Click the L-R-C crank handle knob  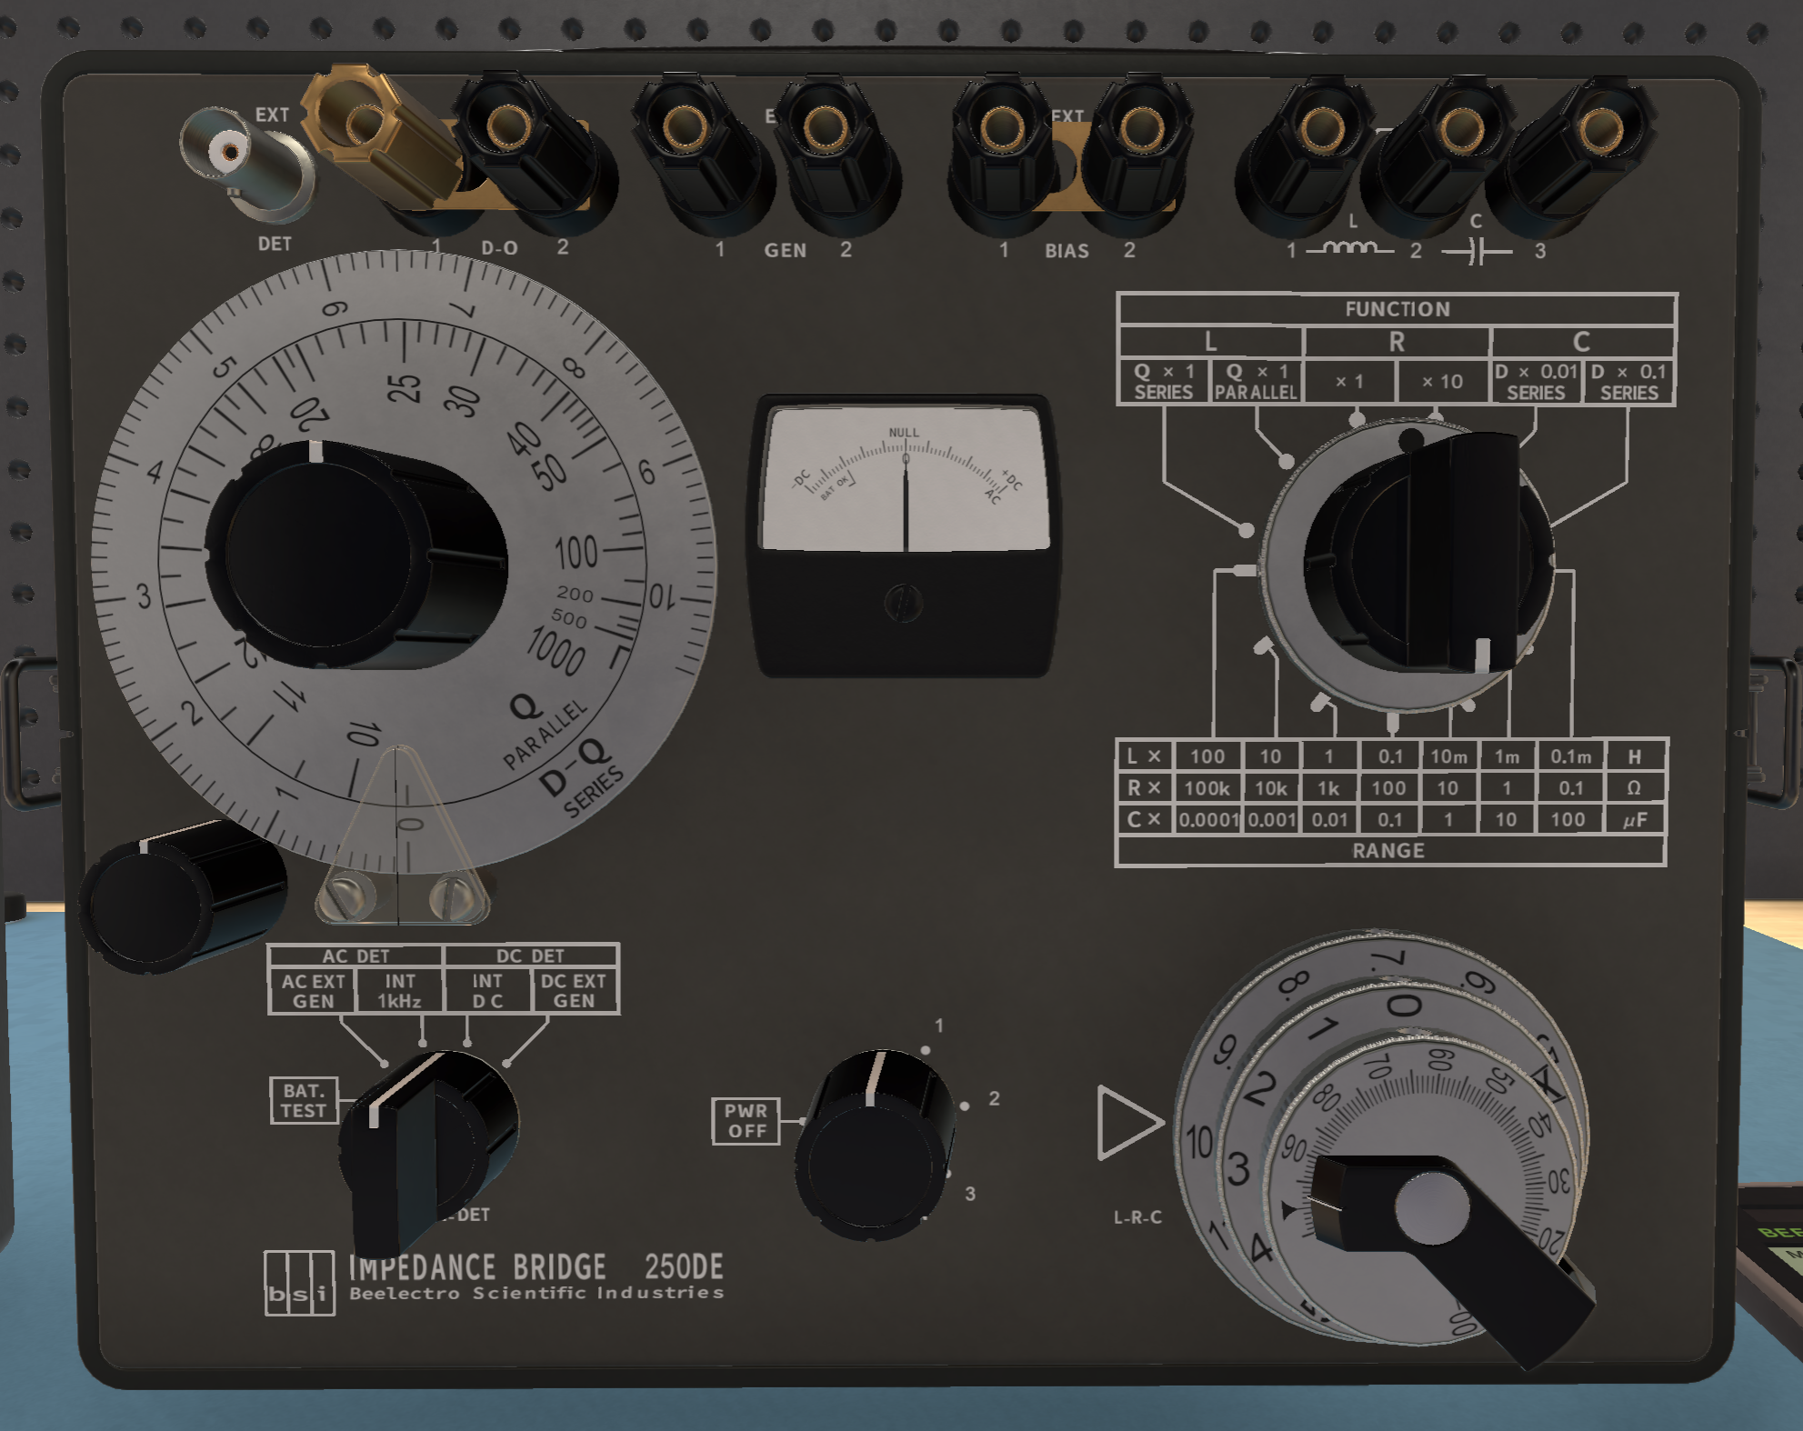[x=1432, y=1207]
